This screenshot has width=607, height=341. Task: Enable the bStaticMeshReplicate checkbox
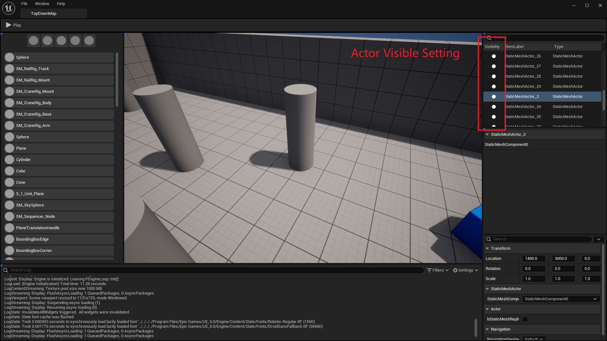(525, 319)
